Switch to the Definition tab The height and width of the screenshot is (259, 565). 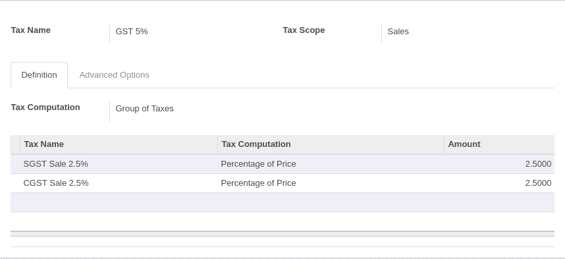click(x=39, y=75)
